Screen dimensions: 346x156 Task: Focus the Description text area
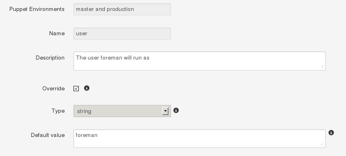(x=199, y=61)
